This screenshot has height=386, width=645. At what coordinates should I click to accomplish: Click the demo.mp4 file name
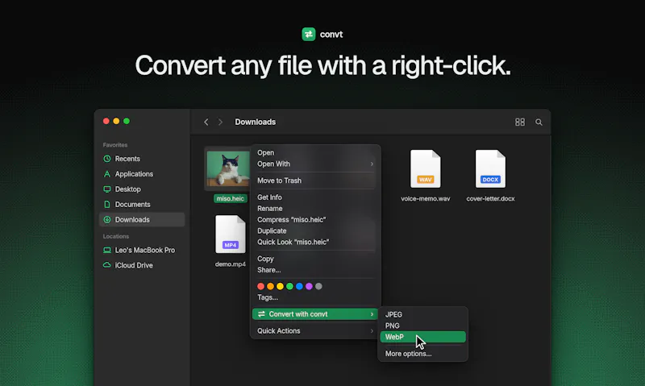click(231, 264)
